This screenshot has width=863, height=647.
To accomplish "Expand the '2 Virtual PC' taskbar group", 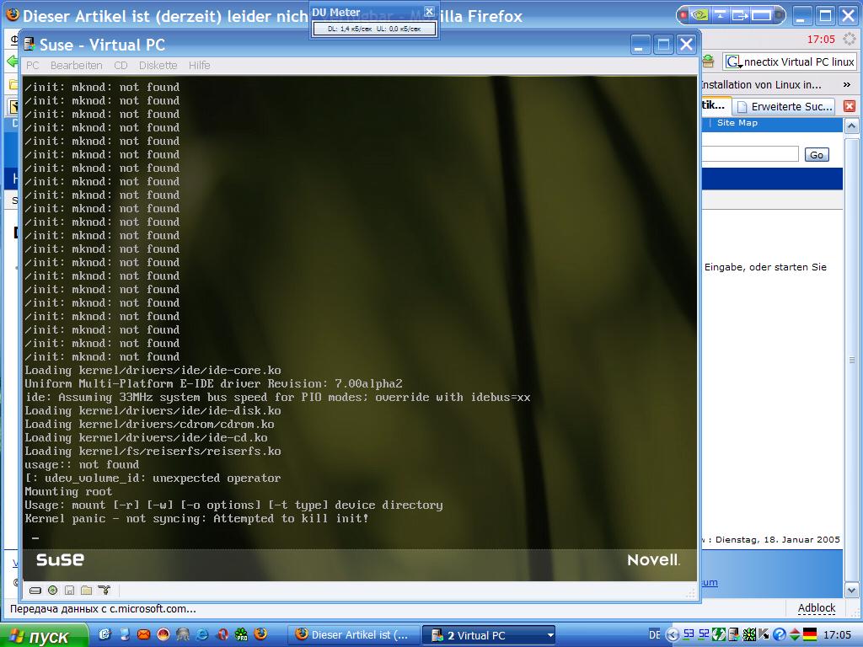I will 488,635.
